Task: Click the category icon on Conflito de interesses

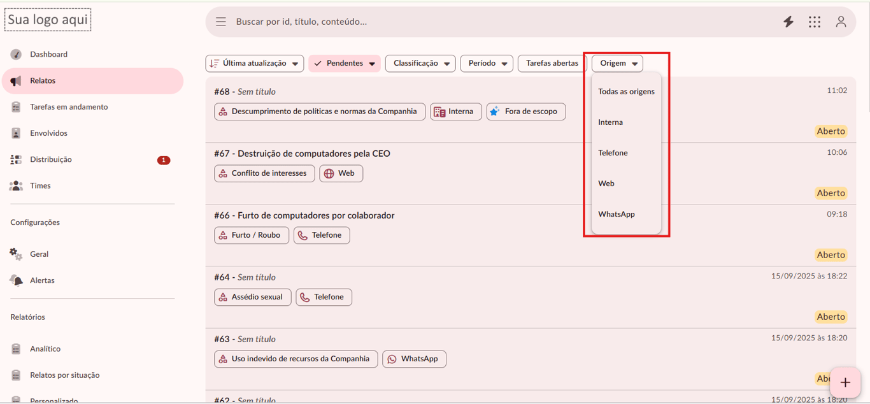Action: pyautogui.click(x=223, y=173)
